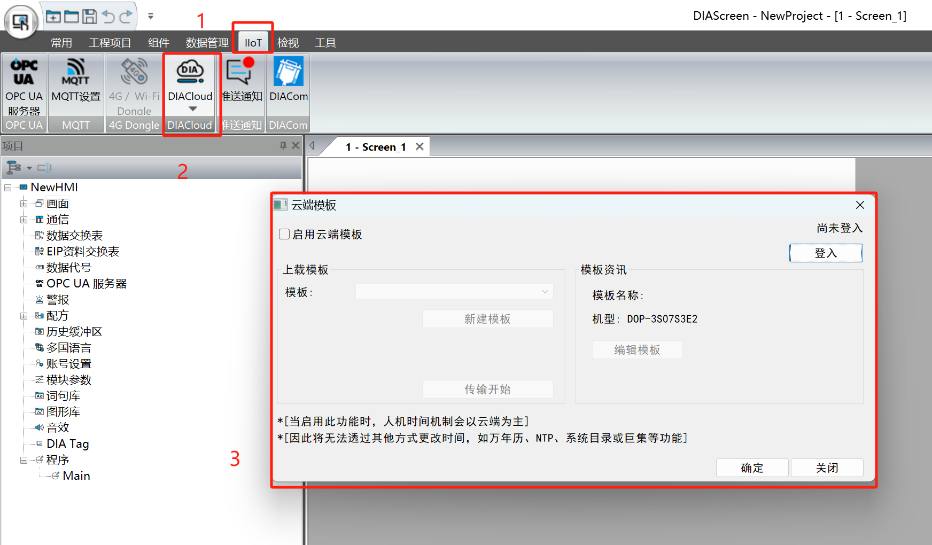Select 账号设置 in project tree
Image resolution: width=932 pixels, height=545 pixels.
pyautogui.click(x=69, y=364)
